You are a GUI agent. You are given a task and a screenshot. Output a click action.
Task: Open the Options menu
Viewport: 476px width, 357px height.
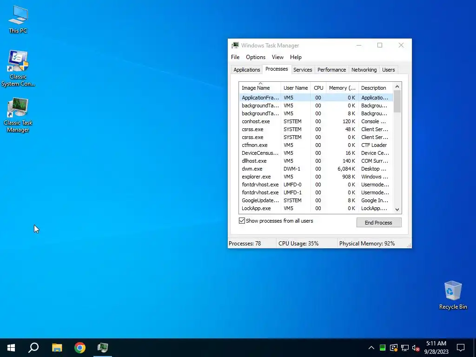coord(256,57)
